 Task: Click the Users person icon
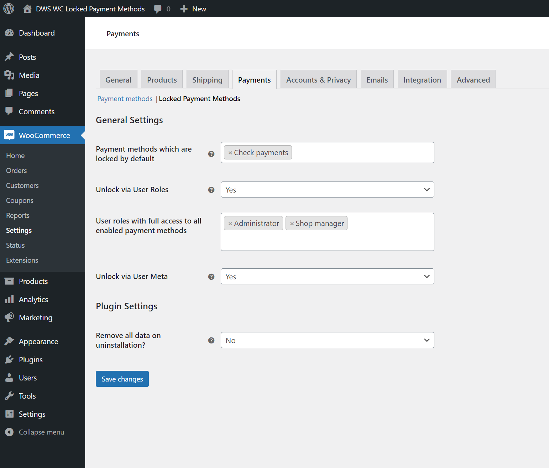[x=9, y=378]
